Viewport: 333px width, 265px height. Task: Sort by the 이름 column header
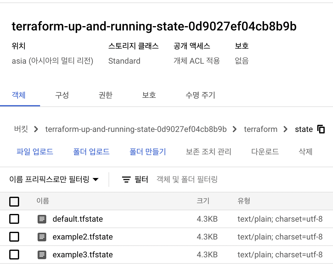pos(43,201)
